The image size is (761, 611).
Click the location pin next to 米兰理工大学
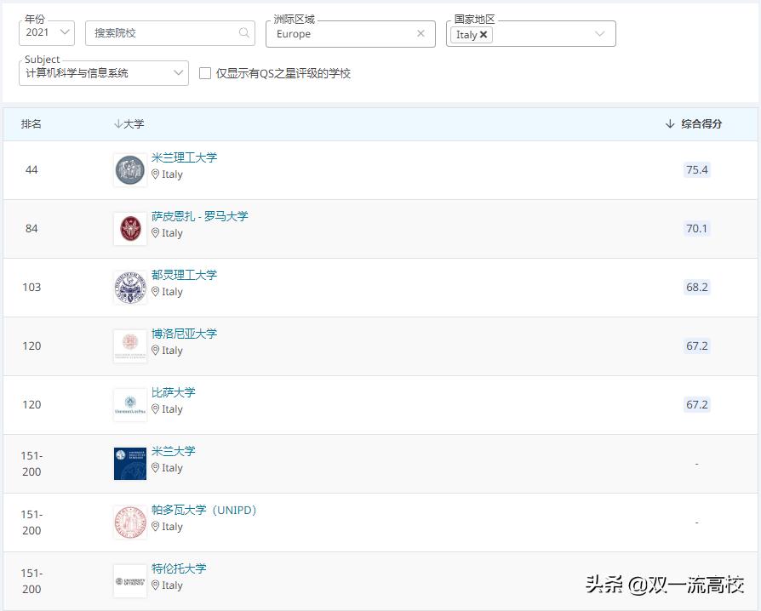coord(157,174)
